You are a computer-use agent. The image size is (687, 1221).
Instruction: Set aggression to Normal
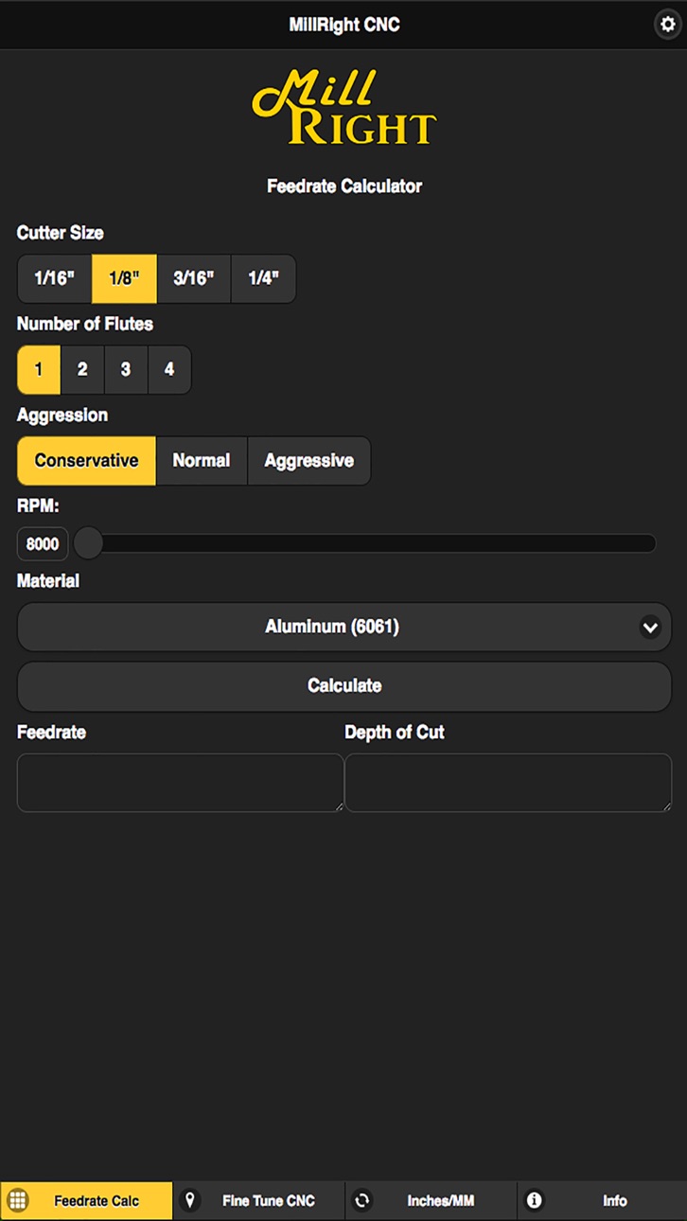[202, 461]
